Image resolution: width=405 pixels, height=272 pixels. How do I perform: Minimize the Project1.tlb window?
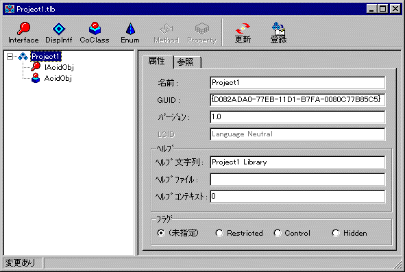tap(371, 9)
